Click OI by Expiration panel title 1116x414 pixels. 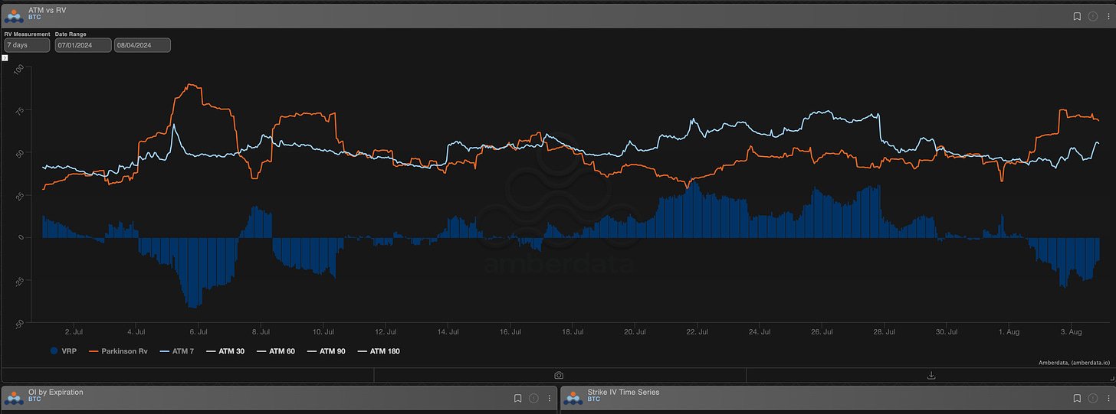[56, 392]
